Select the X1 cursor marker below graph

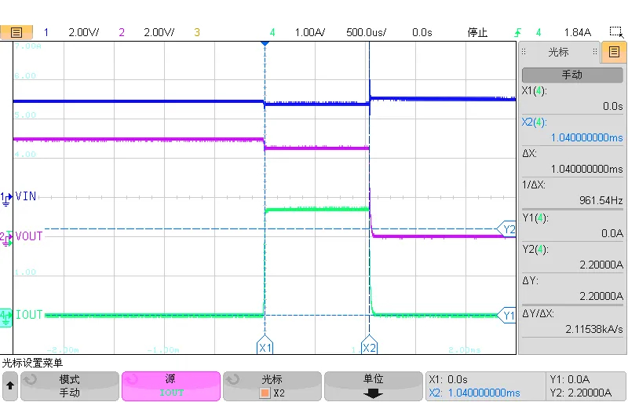tap(265, 346)
